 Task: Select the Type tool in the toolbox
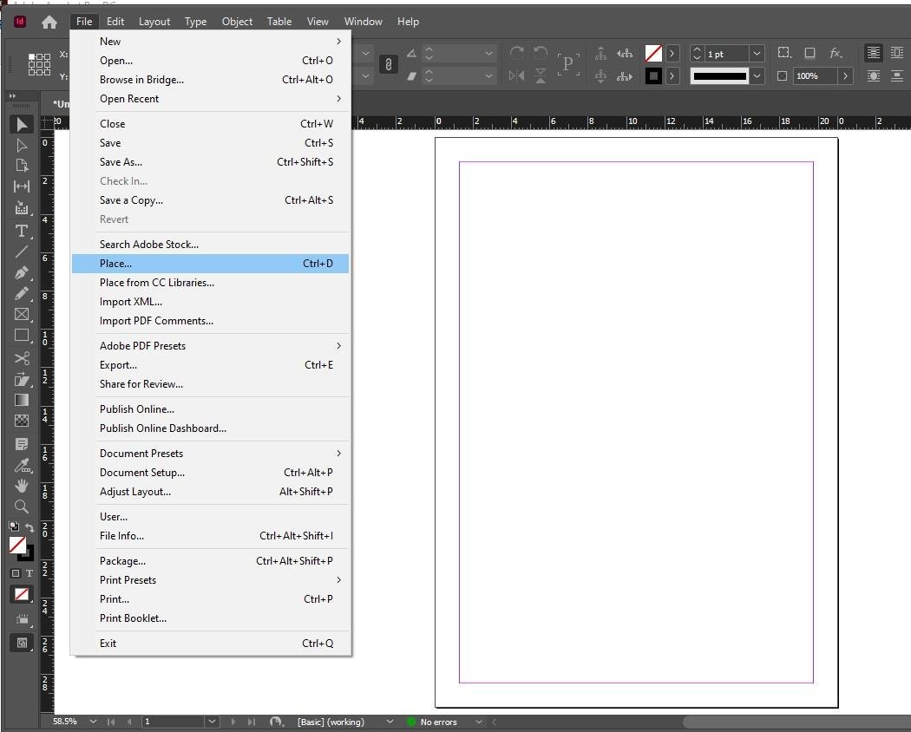(x=22, y=231)
